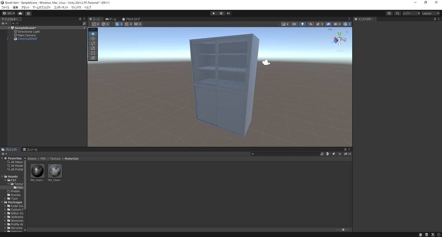Image resolution: width=442 pixels, height=237 pixels.
Task: Select the Rotate tool in scene toolbar
Action: point(93,44)
